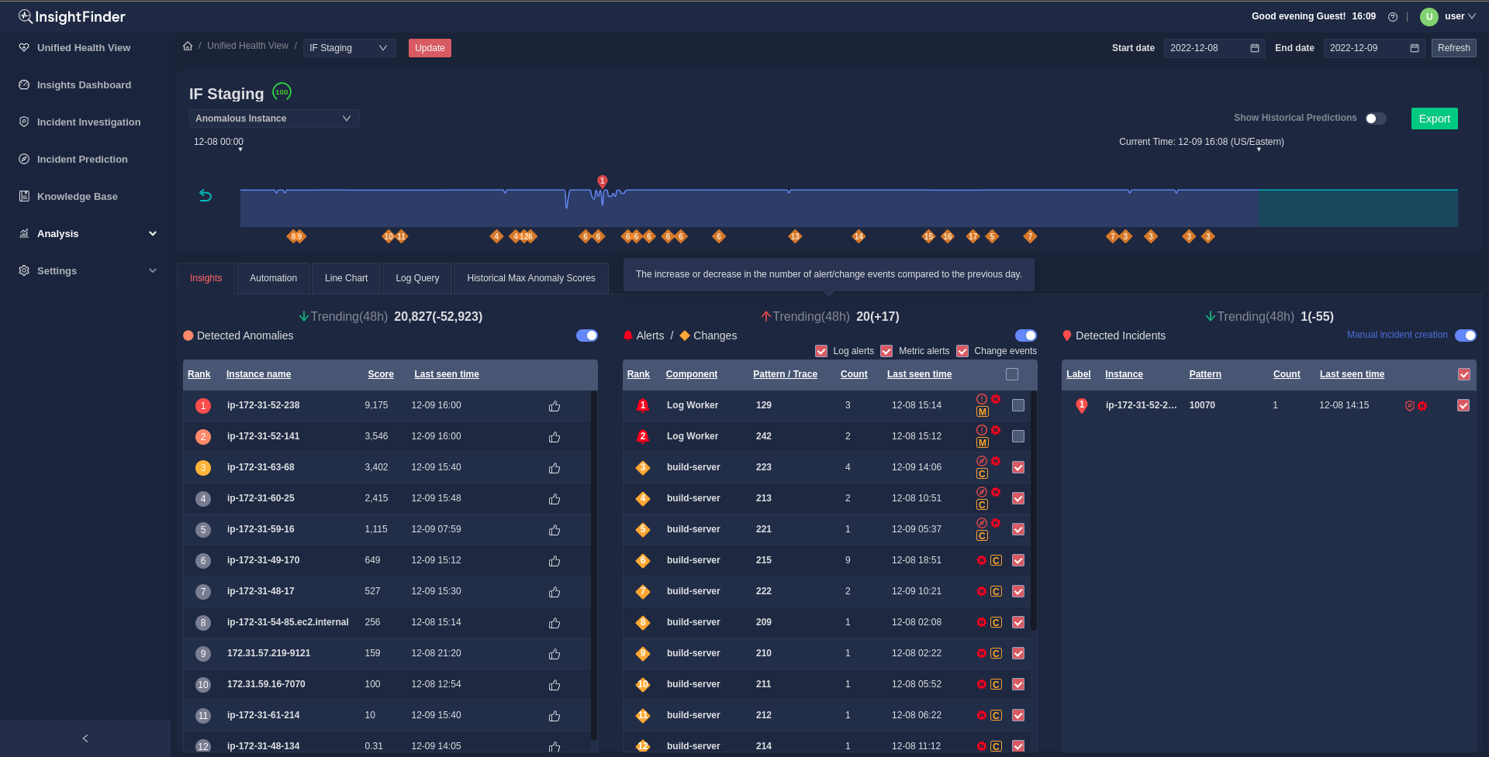Screen dimensions: 1489x757
Task: Click red incident marker 1 on timeline
Action: [602, 181]
